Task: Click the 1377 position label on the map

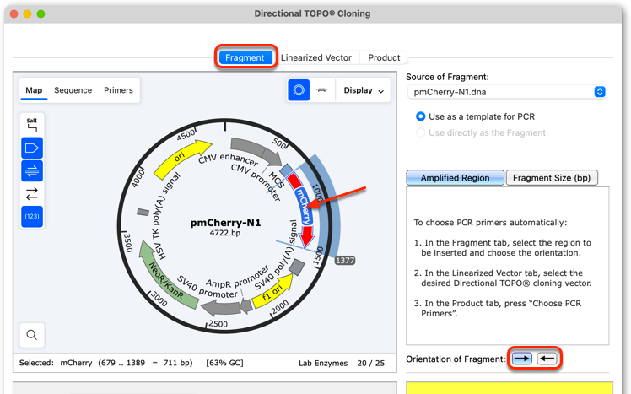Action: pyautogui.click(x=345, y=261)
